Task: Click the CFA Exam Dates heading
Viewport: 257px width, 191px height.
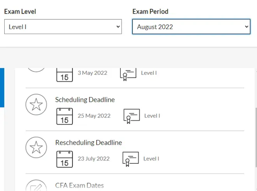Action: coord(79,186)
